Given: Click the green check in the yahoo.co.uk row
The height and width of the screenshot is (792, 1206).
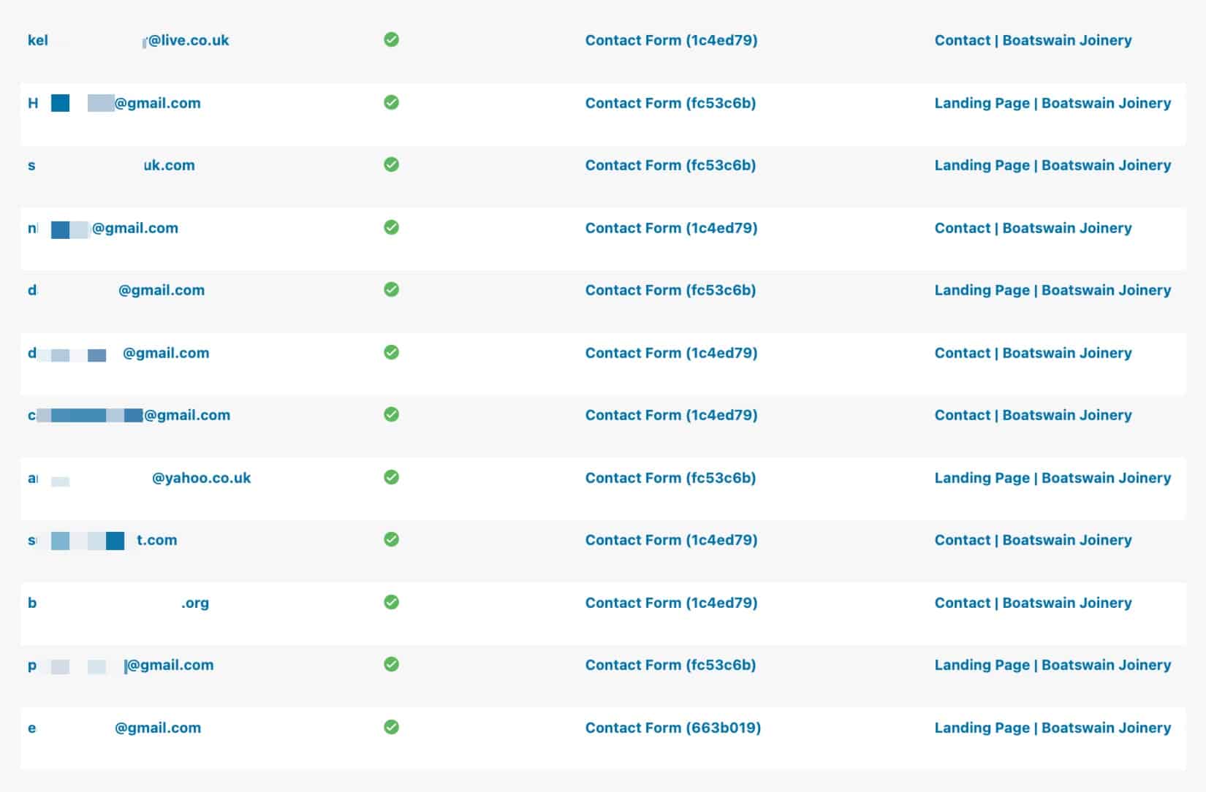Looking at the screenshot, I should [392, 477].
